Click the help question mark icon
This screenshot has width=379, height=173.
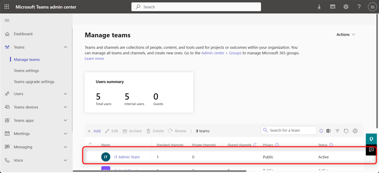click(359, 7)
